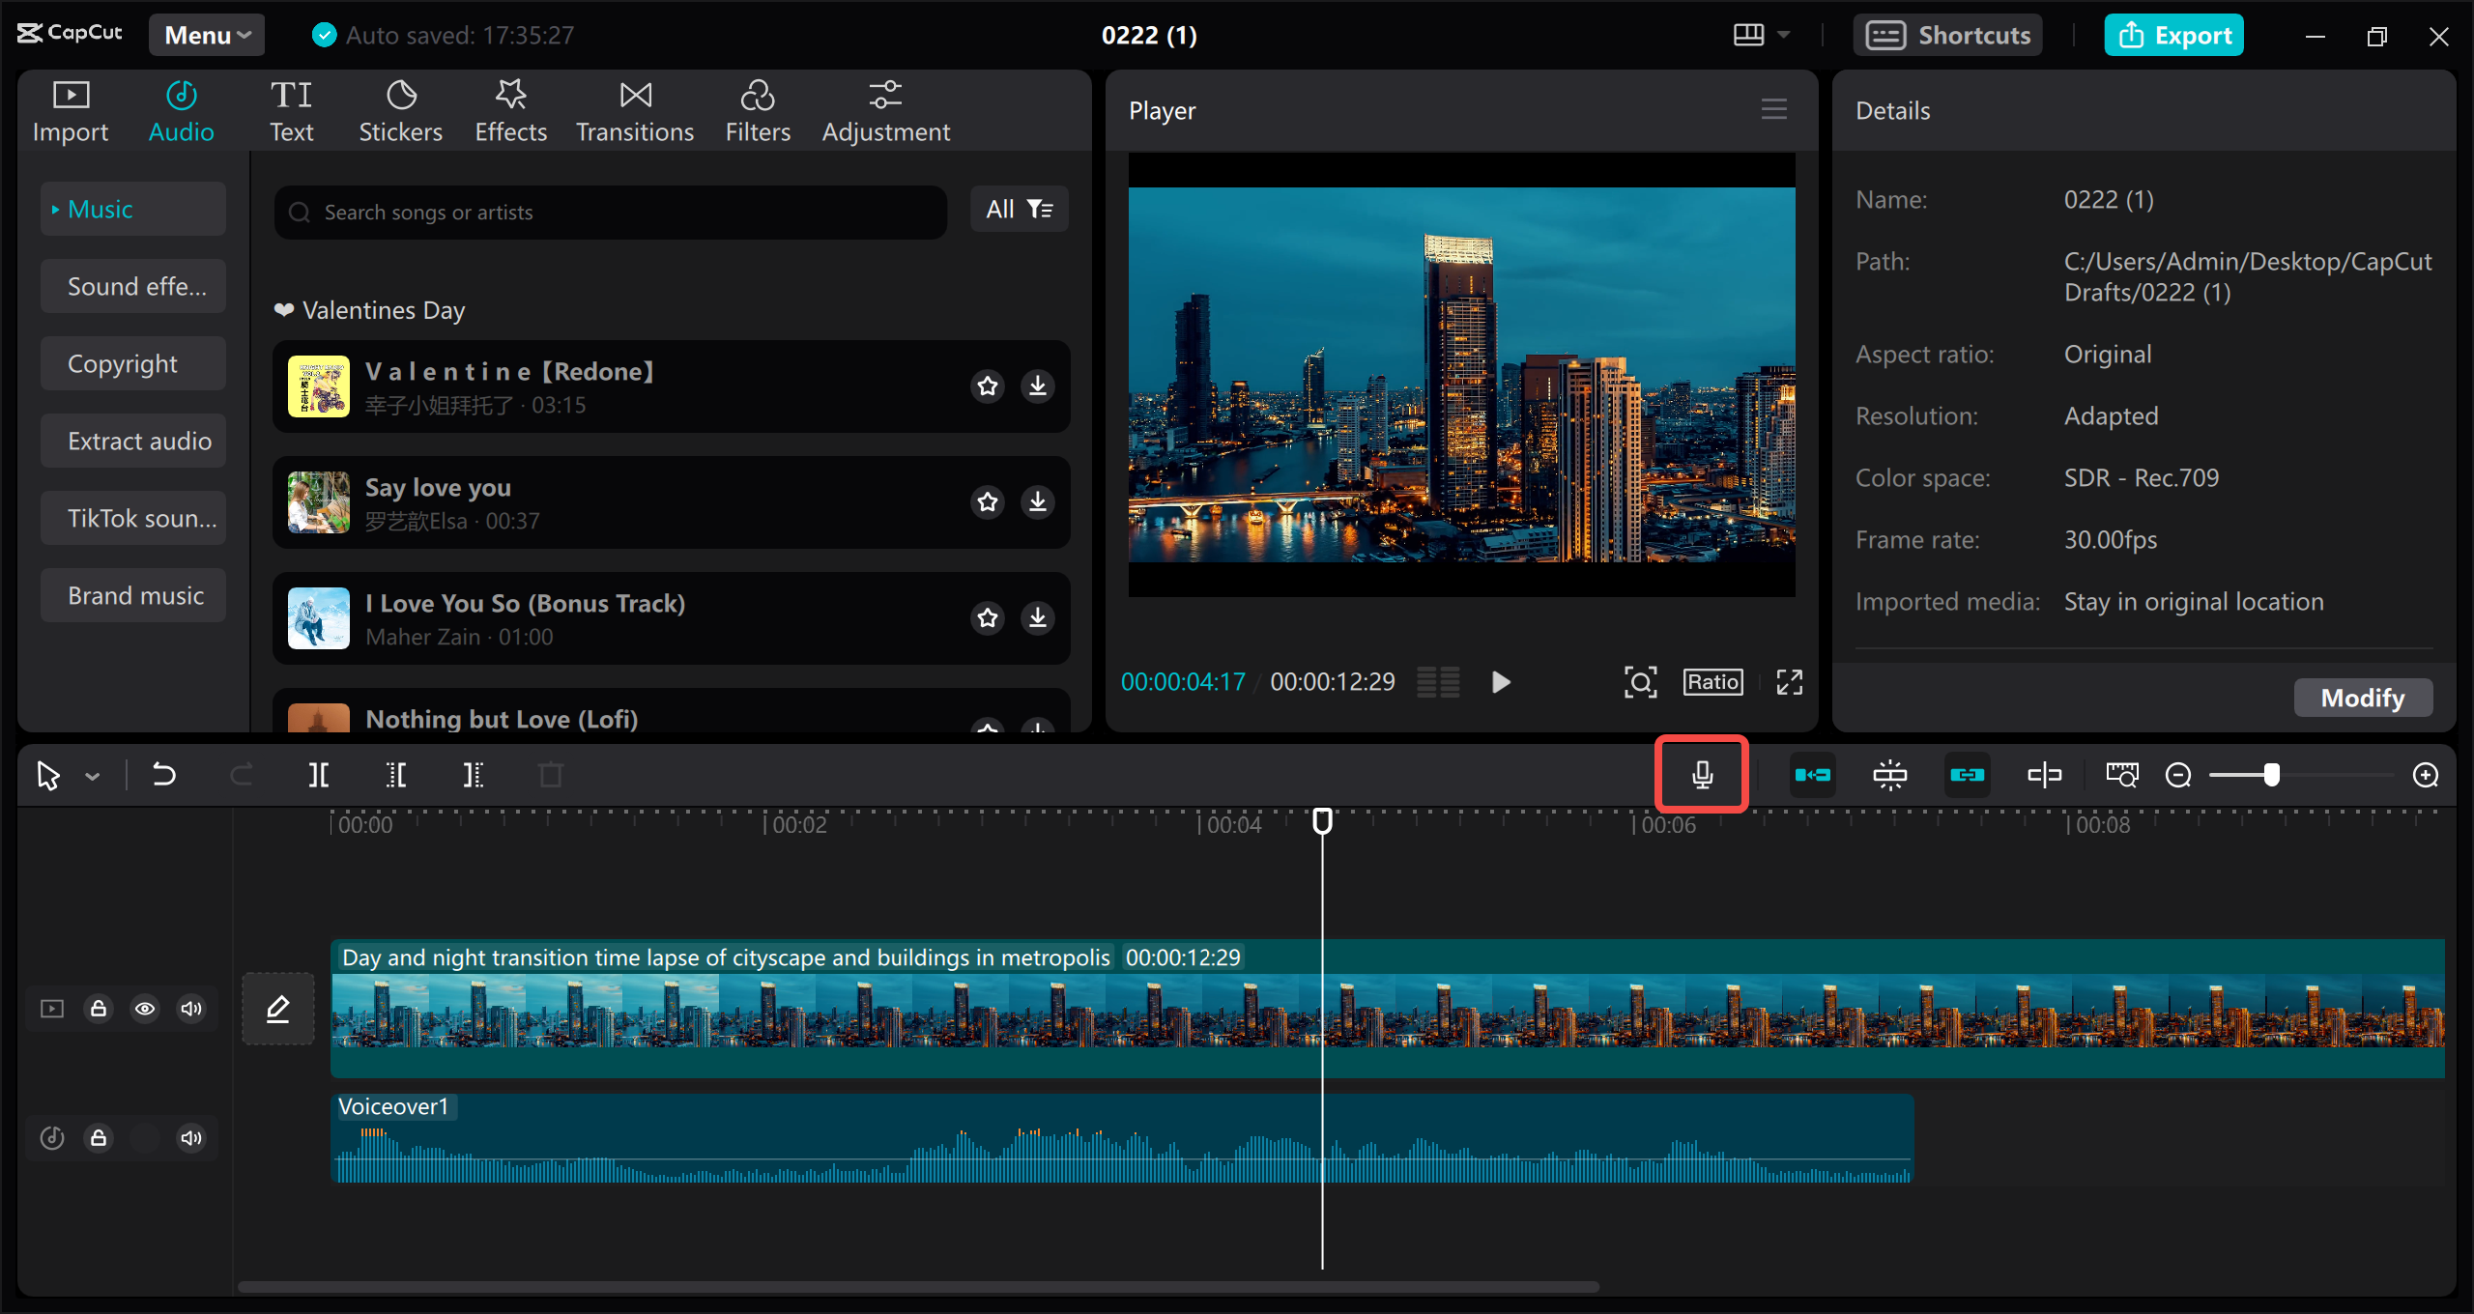2474x1314 pixels.
Task: Click the Export button
Action: tap(2172, 34)
